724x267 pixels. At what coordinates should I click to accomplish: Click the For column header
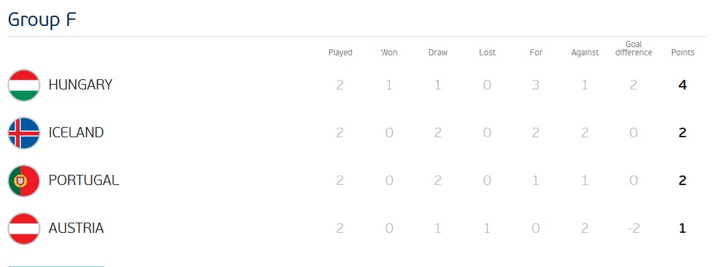click(x=536, y=53)
